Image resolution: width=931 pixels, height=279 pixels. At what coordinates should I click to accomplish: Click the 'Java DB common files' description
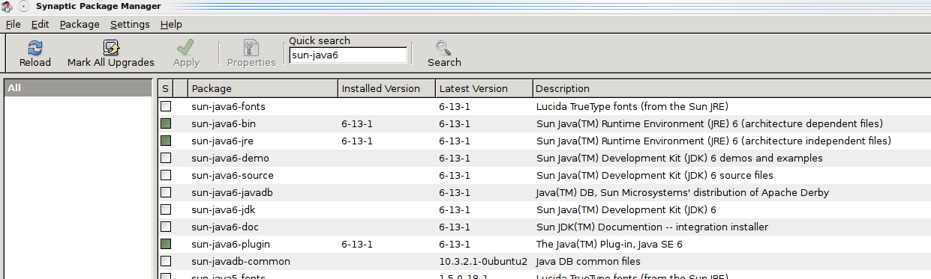click(x=588, y=261)
